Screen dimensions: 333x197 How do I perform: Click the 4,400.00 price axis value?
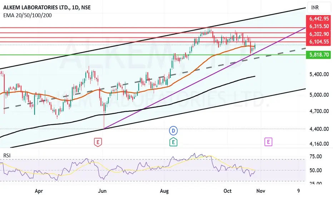pyautogui.click(x=319, y=129)
